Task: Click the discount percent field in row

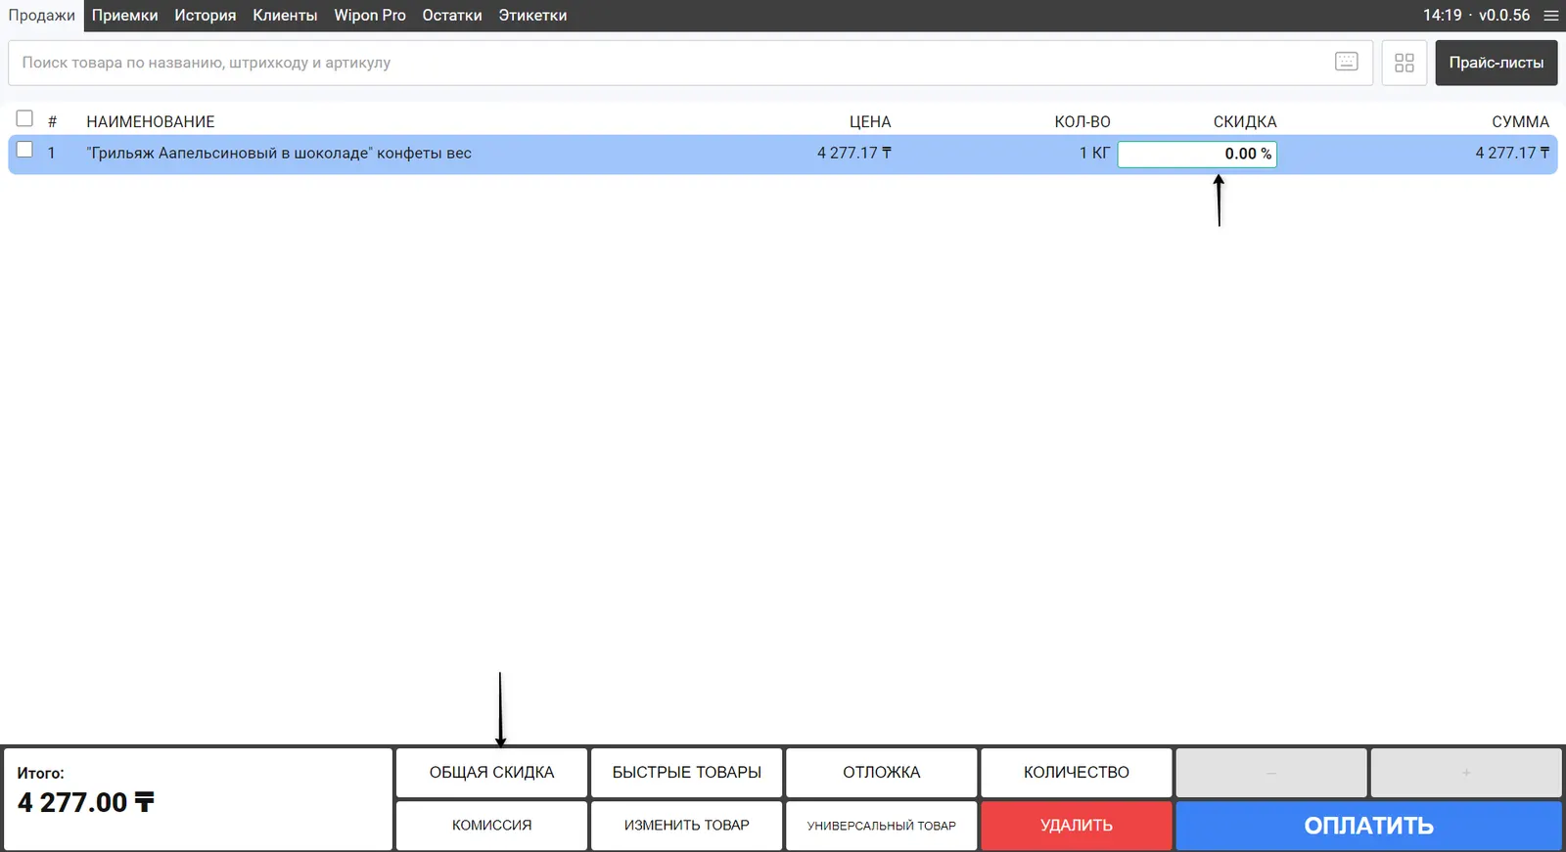Action: pyautogui.click(x=1196, y=154)
